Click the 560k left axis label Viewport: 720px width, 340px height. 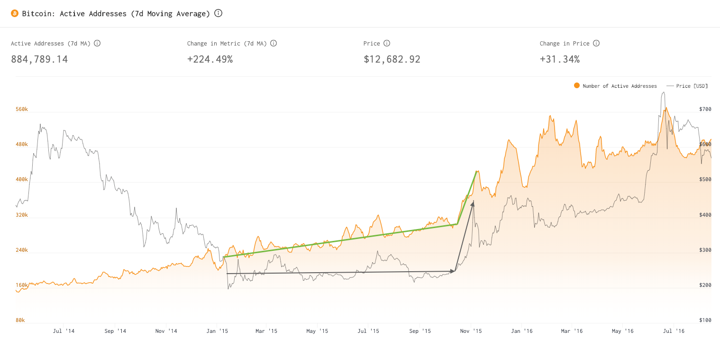(x=22, y=109)
